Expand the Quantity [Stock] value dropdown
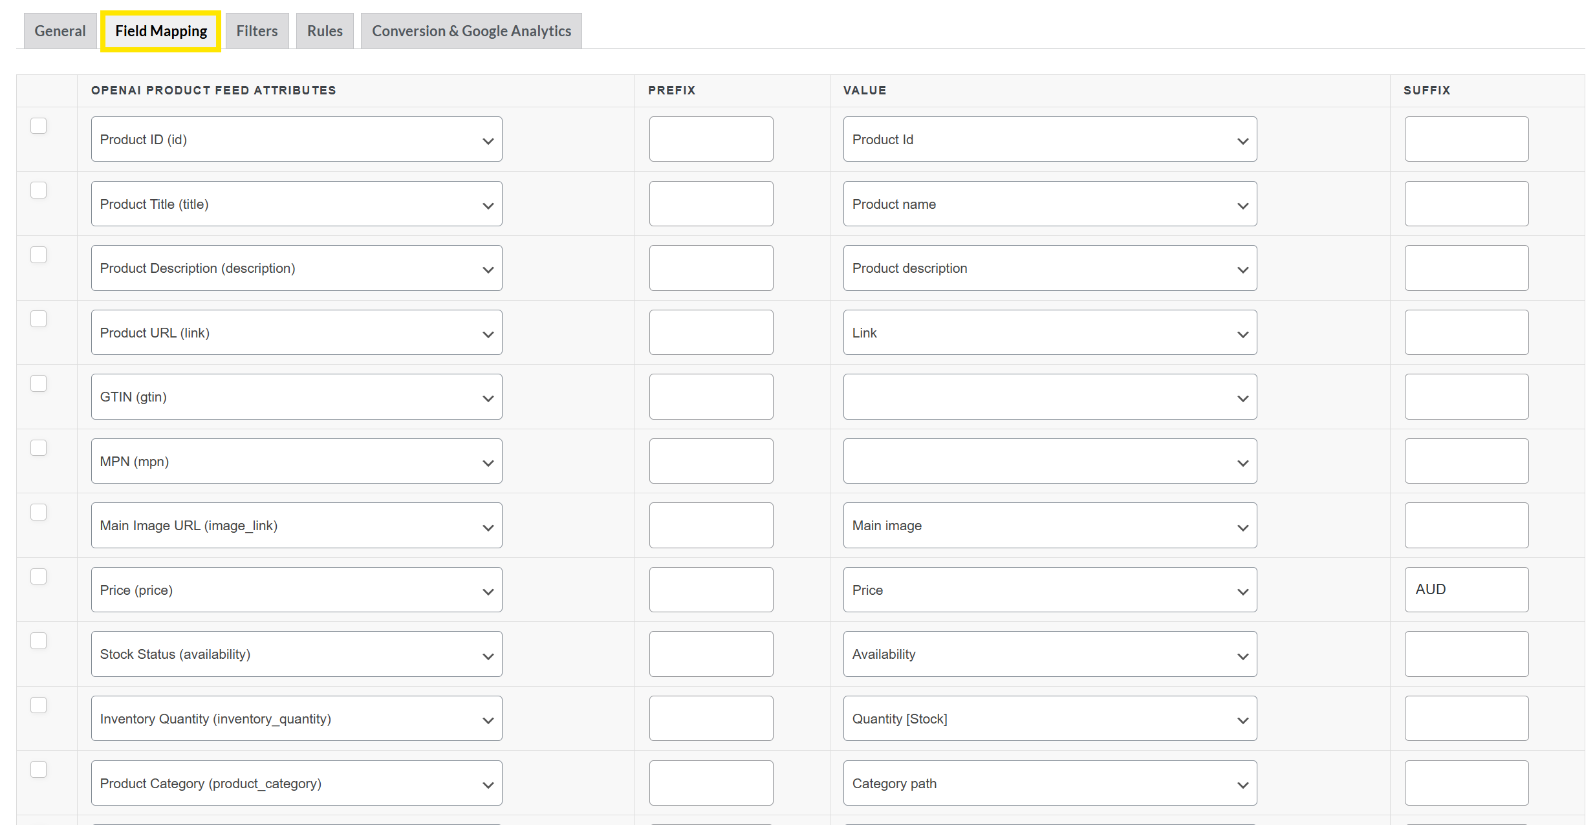The height and width of the screenshot is (825, 1595). pyautogui.click(x=1049, y=718)
